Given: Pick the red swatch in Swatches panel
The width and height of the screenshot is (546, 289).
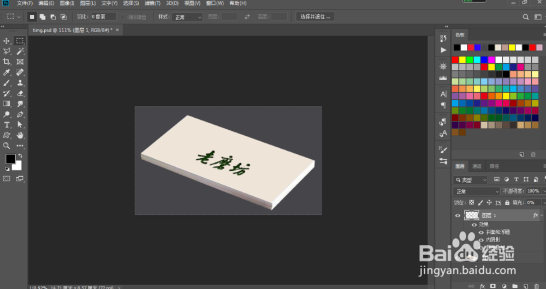Looking at the screenshot, I should pyautogui.click(x=455, y=60).
